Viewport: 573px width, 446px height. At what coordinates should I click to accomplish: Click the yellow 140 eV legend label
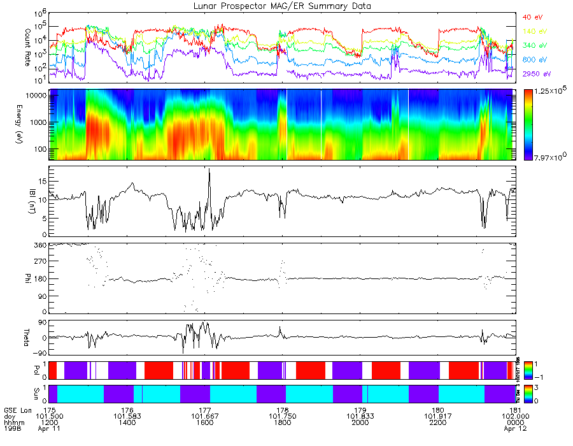535,31
